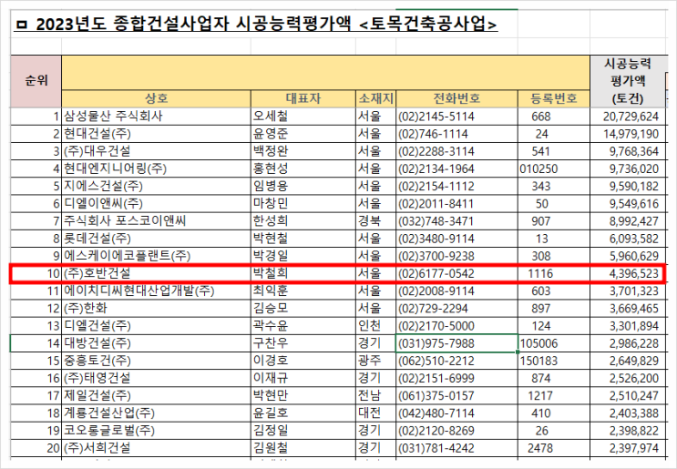Select the cell 디엘건설(주)
Viewport: 677px width, 469px height.
tap(157, 326)
